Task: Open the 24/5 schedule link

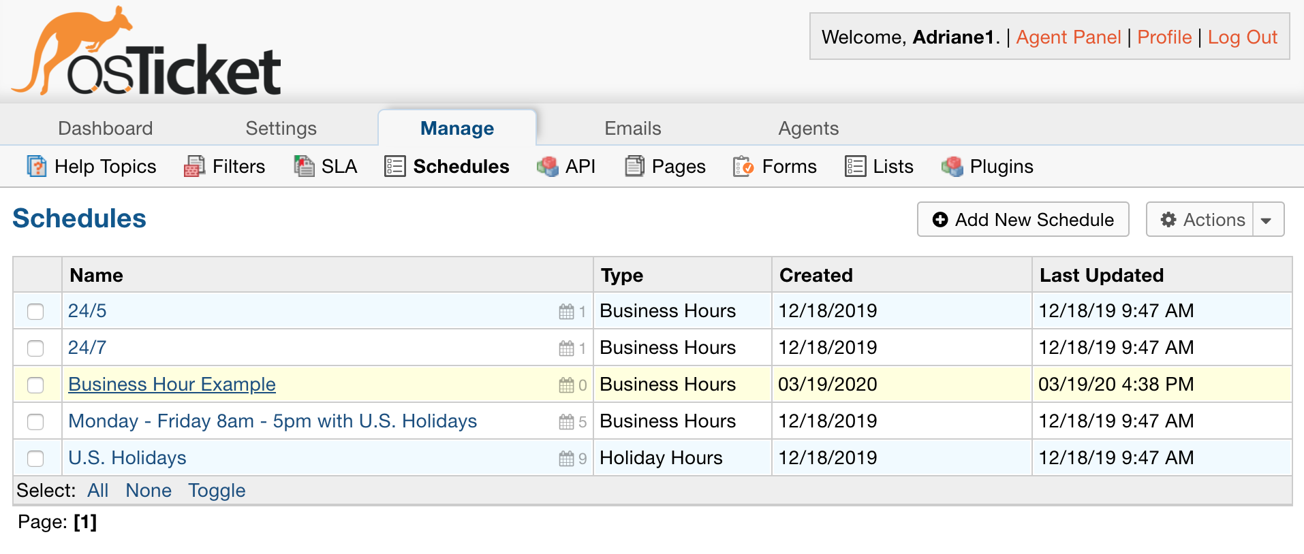Action: click(x=87, y=311)
